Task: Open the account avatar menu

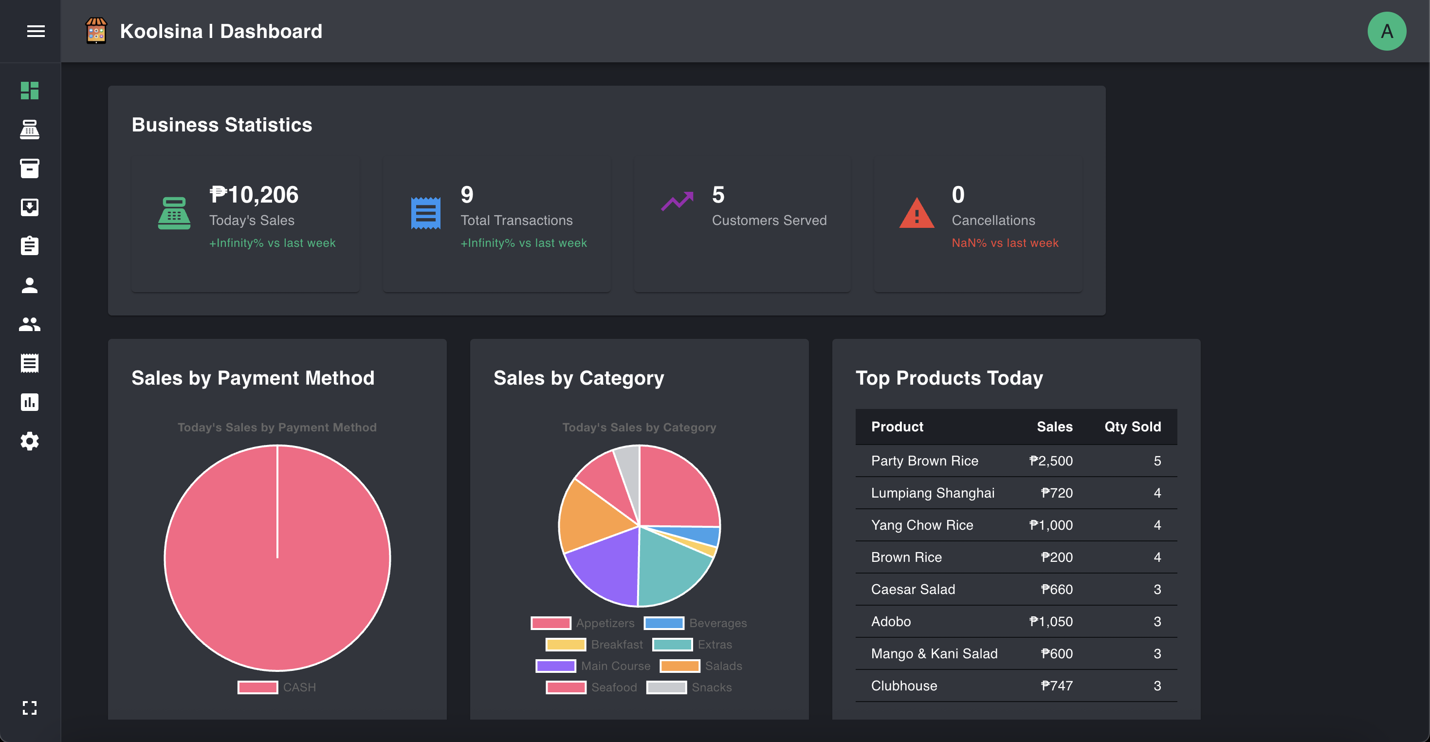Action: coord(1386,31)
